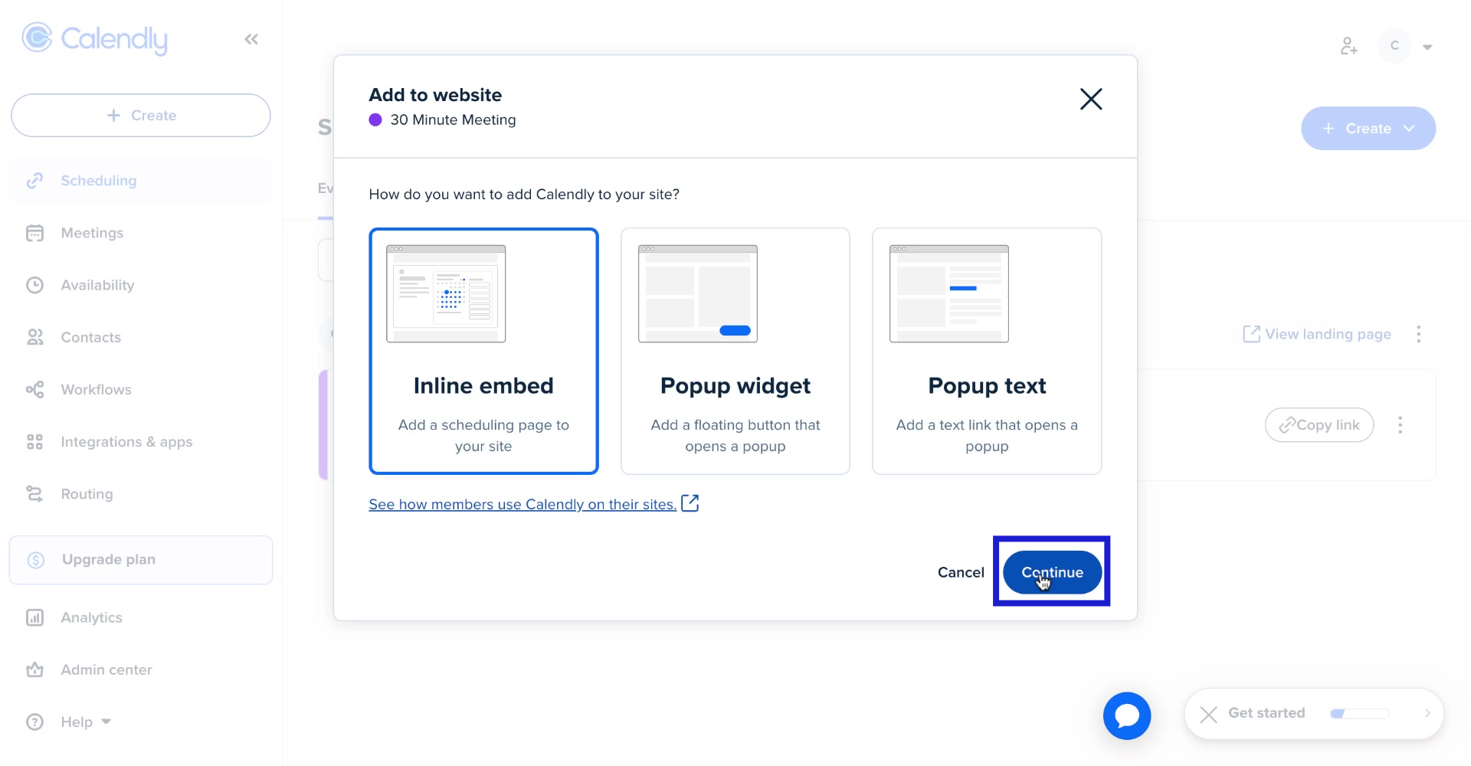This screenshot has width=1471, height=766.
Task: Go to Workflows
Action: [97, 389]
